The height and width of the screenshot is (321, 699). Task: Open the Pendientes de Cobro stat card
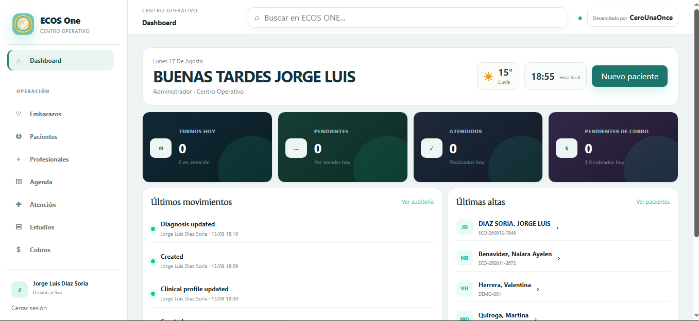(x=613, y=147)
